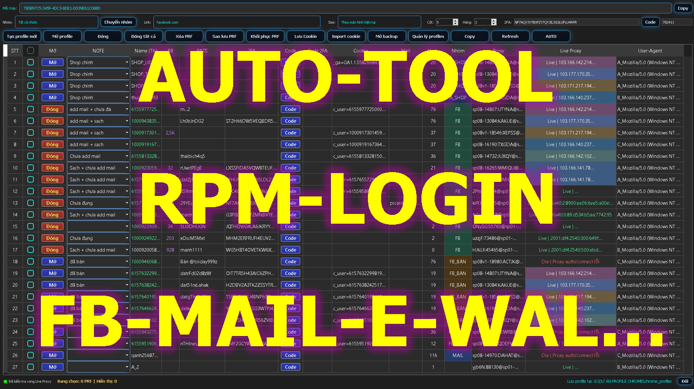Click the Xóa PRF button
The width and height of the screenshot is (694, 389).
point(184,36)
